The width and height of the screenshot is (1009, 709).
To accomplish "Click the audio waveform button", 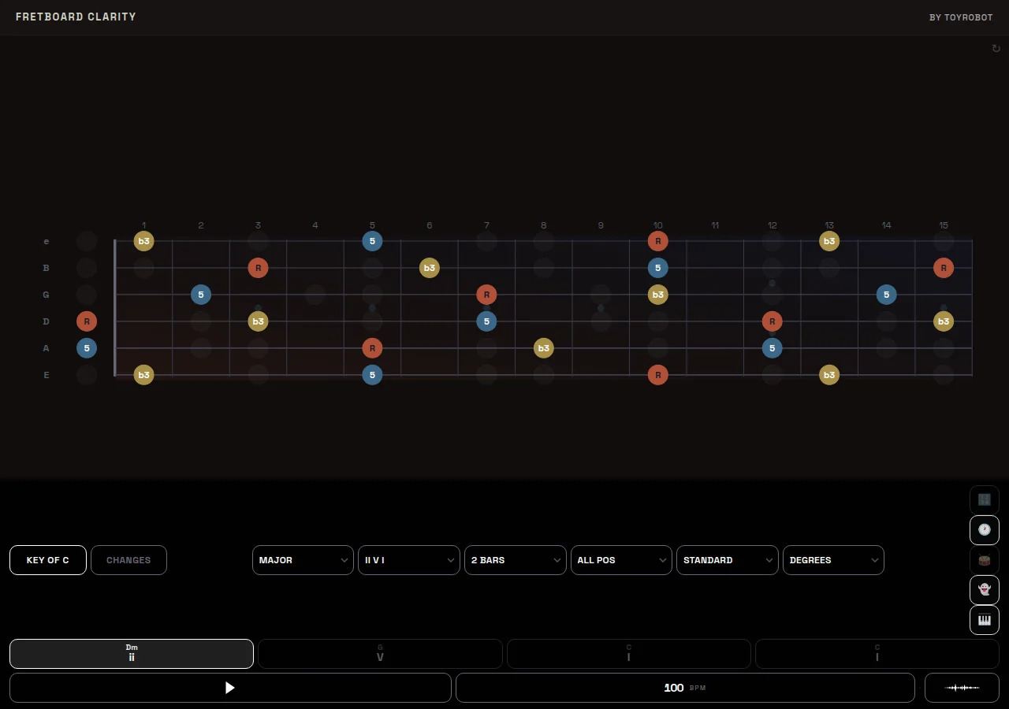I will click(x=962, y=688).
